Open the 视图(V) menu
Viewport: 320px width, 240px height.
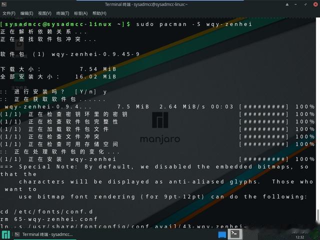tap(44, 13)
